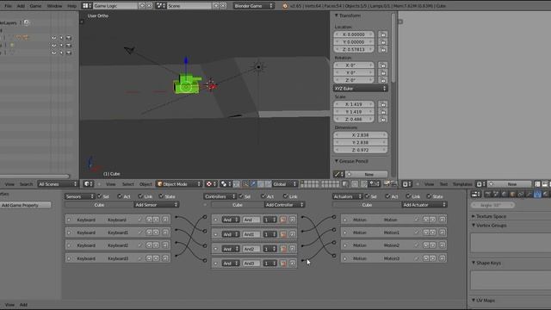
Task: Click the Blender logo icon in info bar
Action: coord(285,6)
